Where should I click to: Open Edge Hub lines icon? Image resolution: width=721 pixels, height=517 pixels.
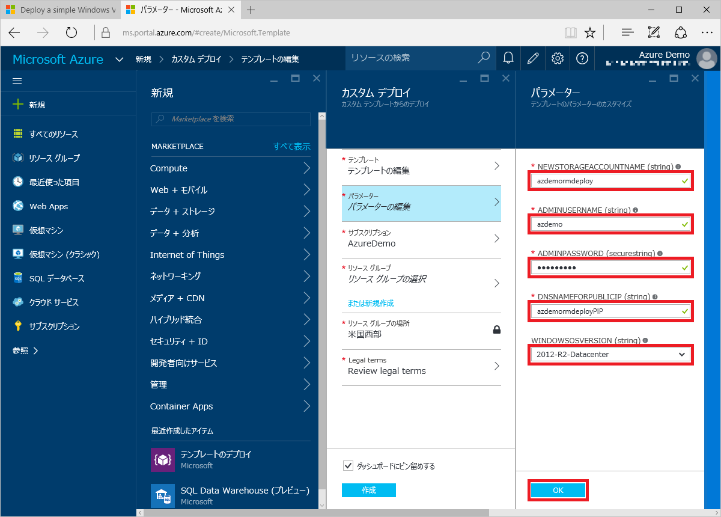click(627, 33)
